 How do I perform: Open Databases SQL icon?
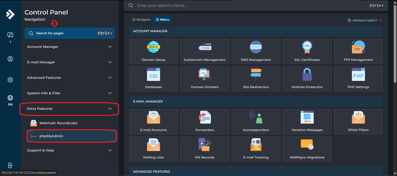click(153, 75)
